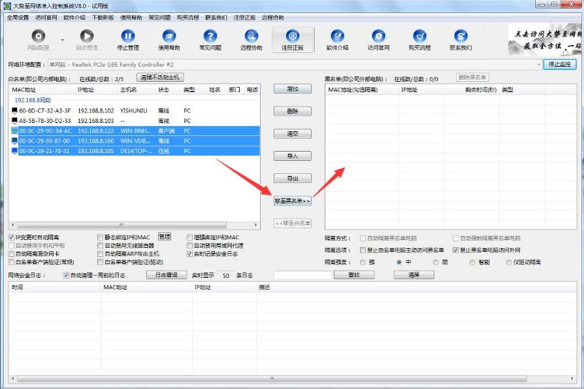Select the 弱 isolation strength radio button

pyautogui.click(x=436, y=262)
